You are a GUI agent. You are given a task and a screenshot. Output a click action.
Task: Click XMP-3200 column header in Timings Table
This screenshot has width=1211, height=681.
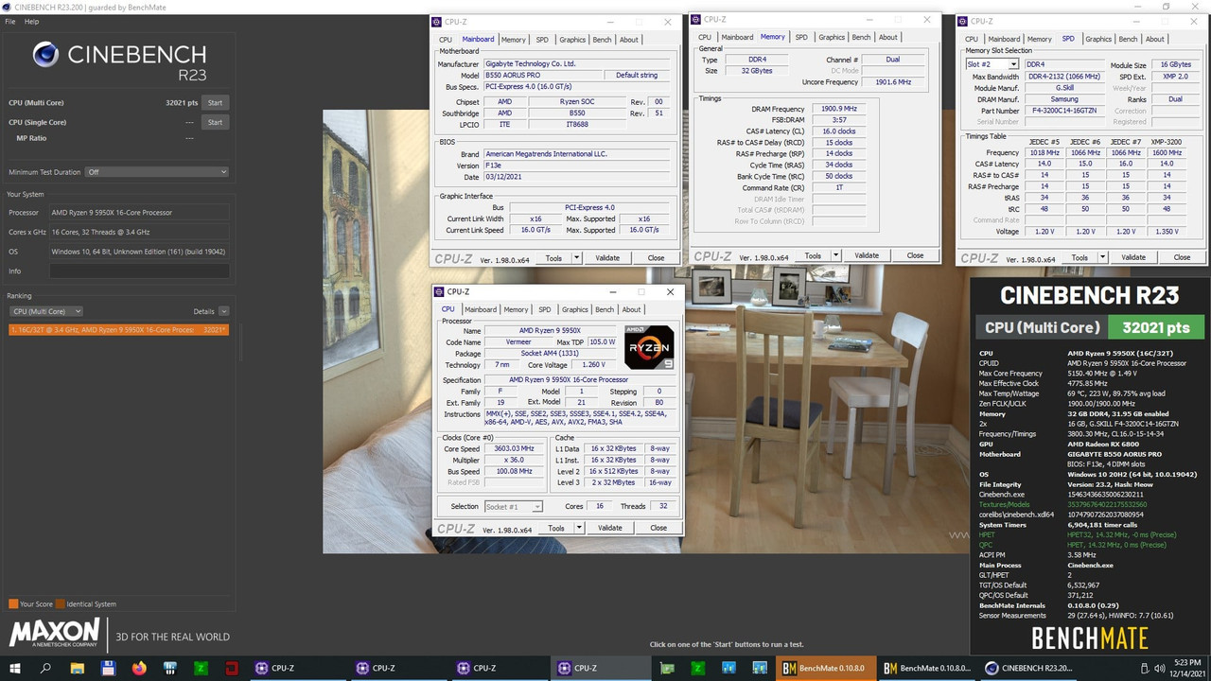tap(1167, 142)
